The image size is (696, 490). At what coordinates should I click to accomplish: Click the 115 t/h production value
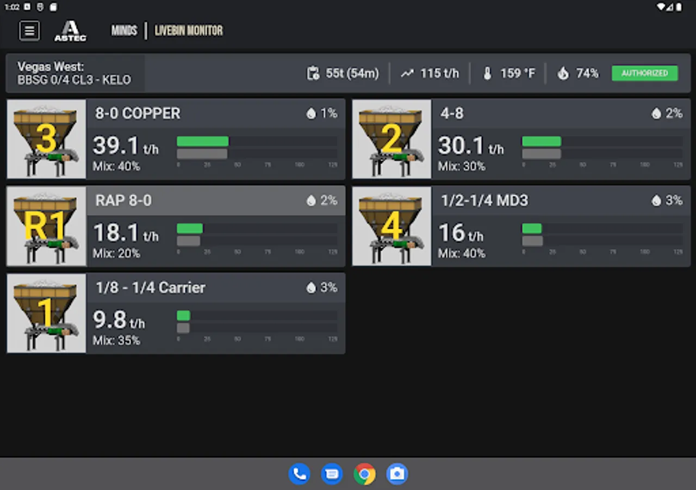(x=439, y=73)
